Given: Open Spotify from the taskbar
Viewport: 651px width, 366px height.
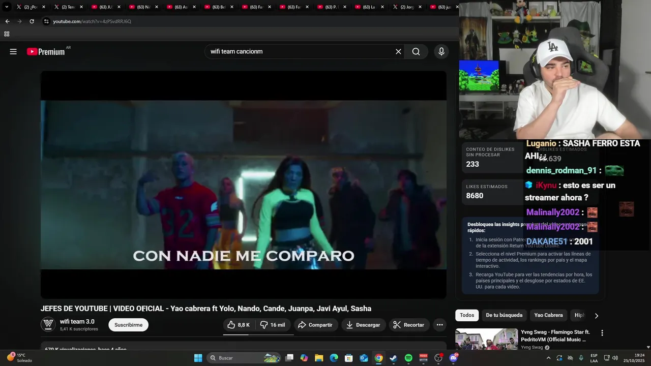Looking at the screenshot, I should point(408,358).
